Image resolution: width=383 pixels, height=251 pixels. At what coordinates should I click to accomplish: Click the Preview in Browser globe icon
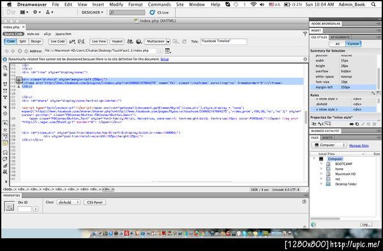(139, 41)
